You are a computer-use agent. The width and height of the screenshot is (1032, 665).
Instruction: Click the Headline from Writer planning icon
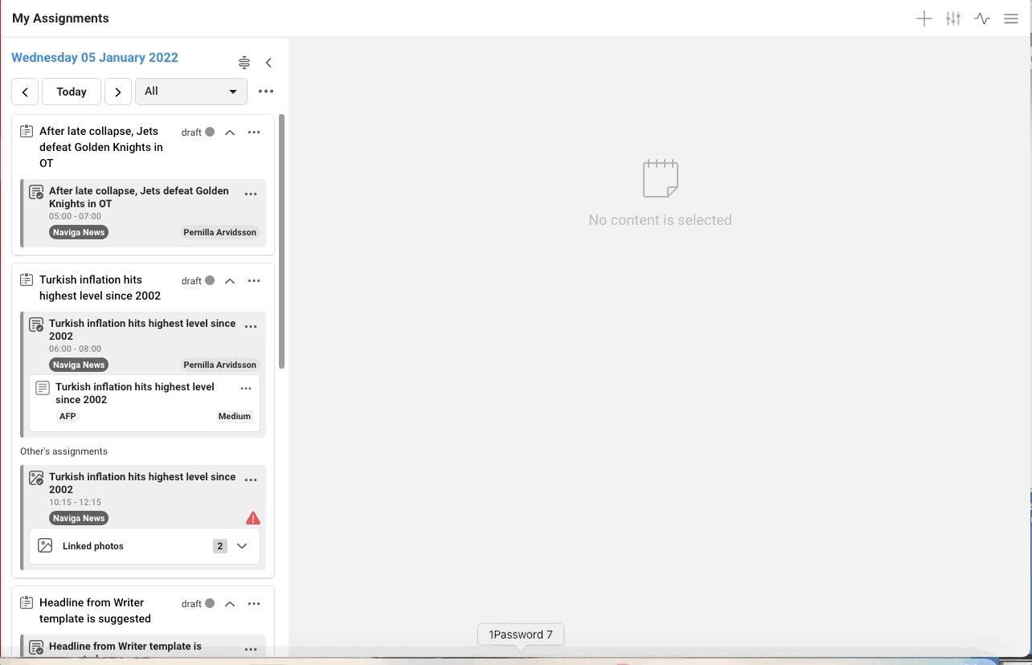tap(27, 602)
